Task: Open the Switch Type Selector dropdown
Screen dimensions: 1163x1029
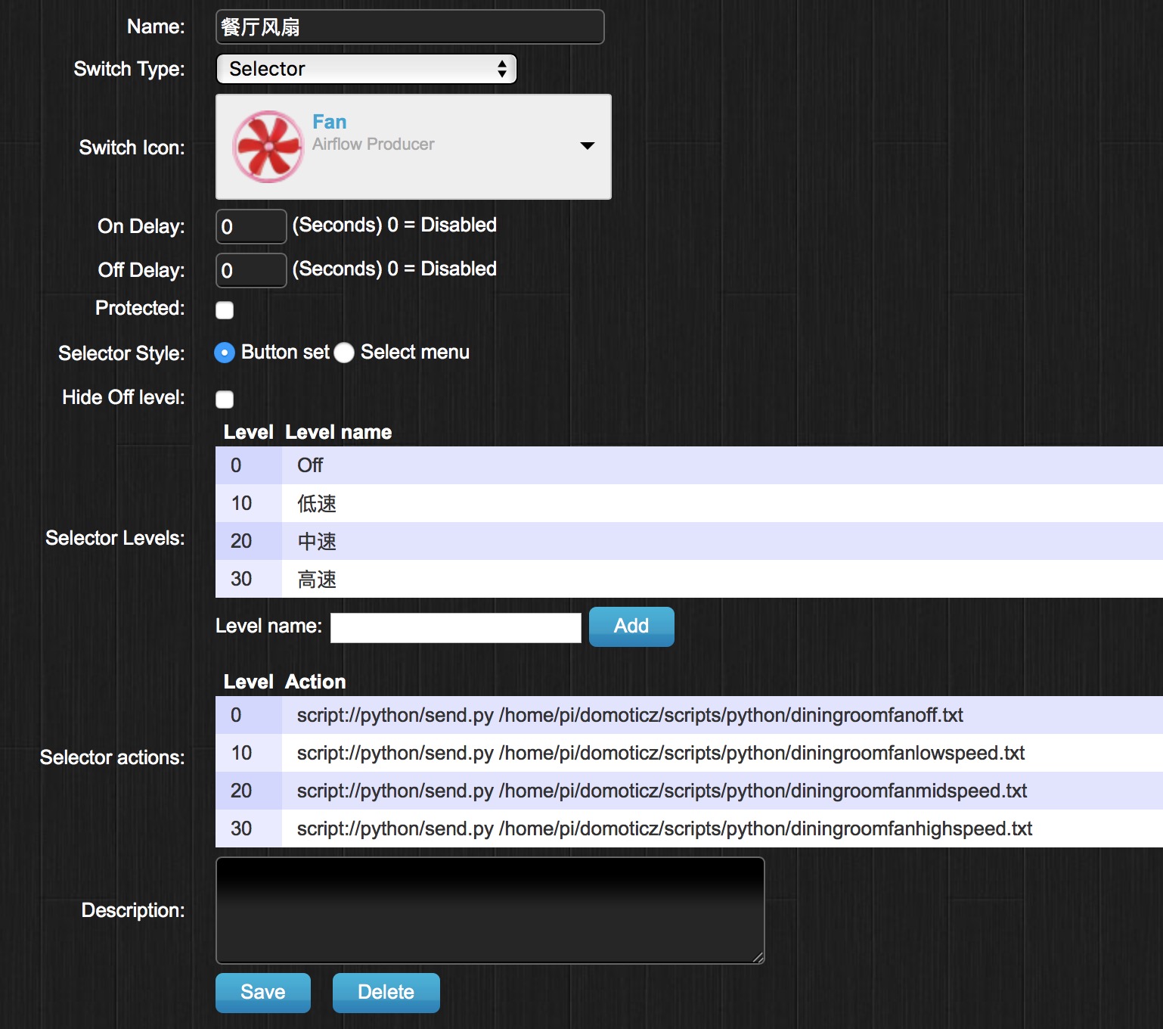Action: coord(366,69)
